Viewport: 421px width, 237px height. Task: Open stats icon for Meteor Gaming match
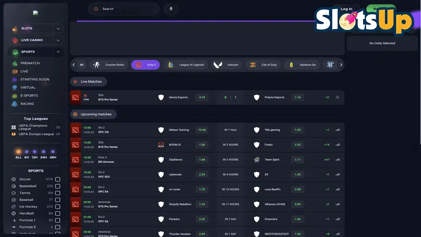(x=337, y=130)
